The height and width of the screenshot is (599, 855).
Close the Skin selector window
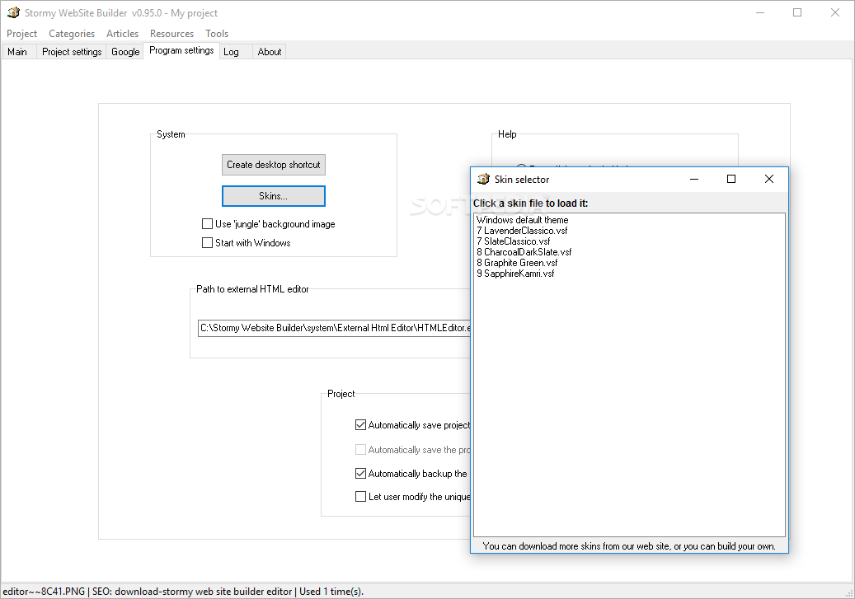769,179
